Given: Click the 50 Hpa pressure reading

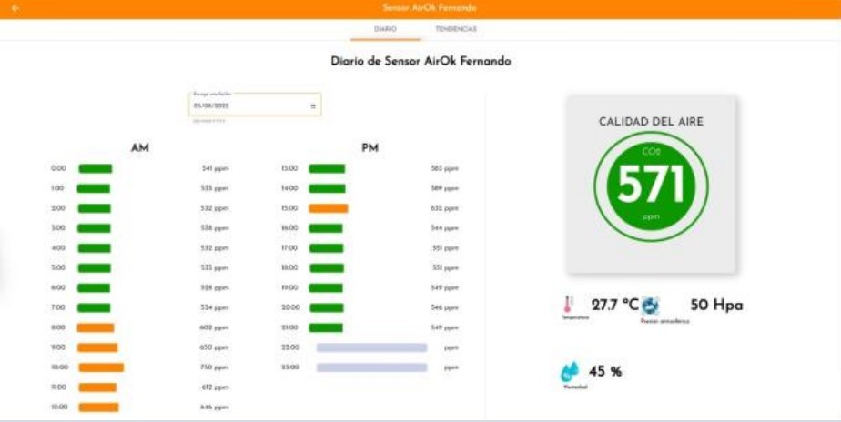Looking at the screenshot, I should (x=716, y=305).
